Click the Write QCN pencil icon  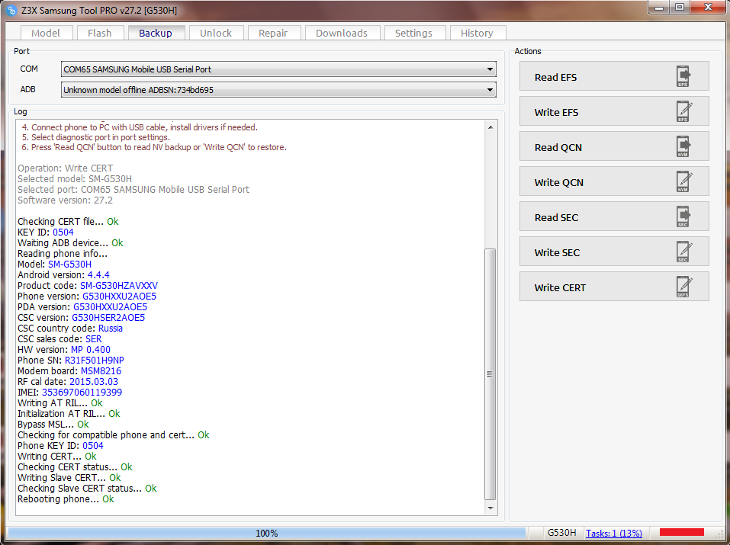pyautogui.click(x=683, y=182)
